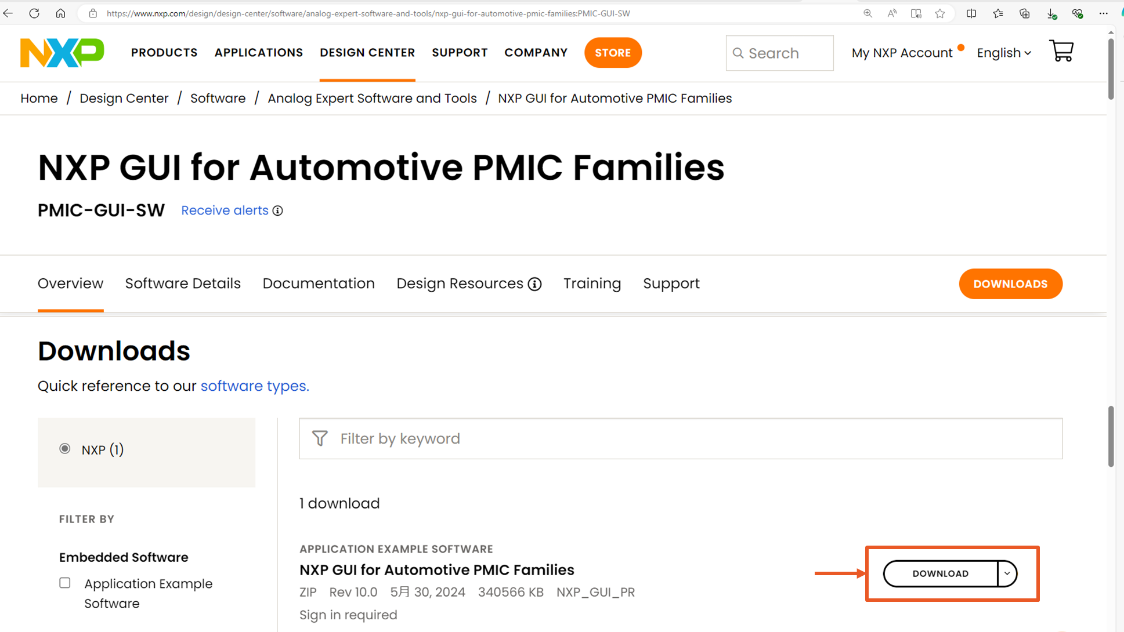The width and height of the screenshot is (1124, 632).
Task: Click the Receive alerts info icon
Action: coord(278,210)
